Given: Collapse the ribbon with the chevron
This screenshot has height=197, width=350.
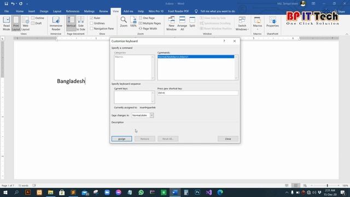Looking at the screenshot, I should coord(347,34).
